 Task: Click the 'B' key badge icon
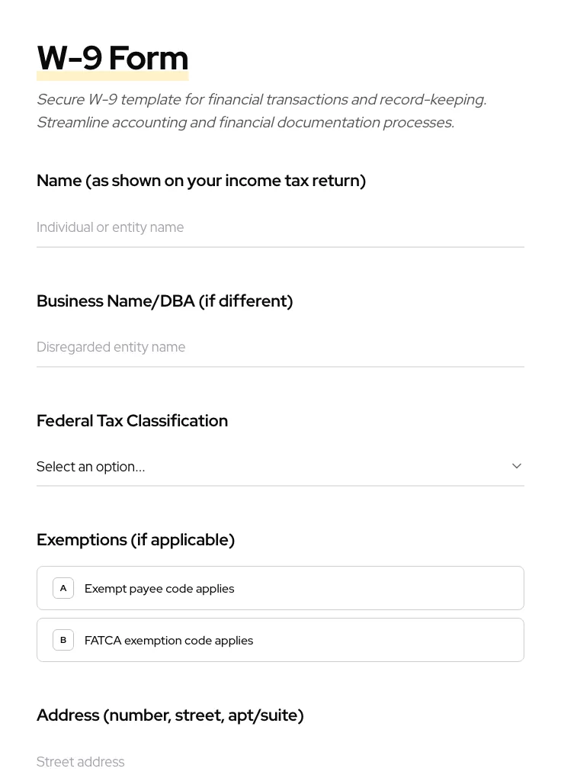(x=63, y=640)
